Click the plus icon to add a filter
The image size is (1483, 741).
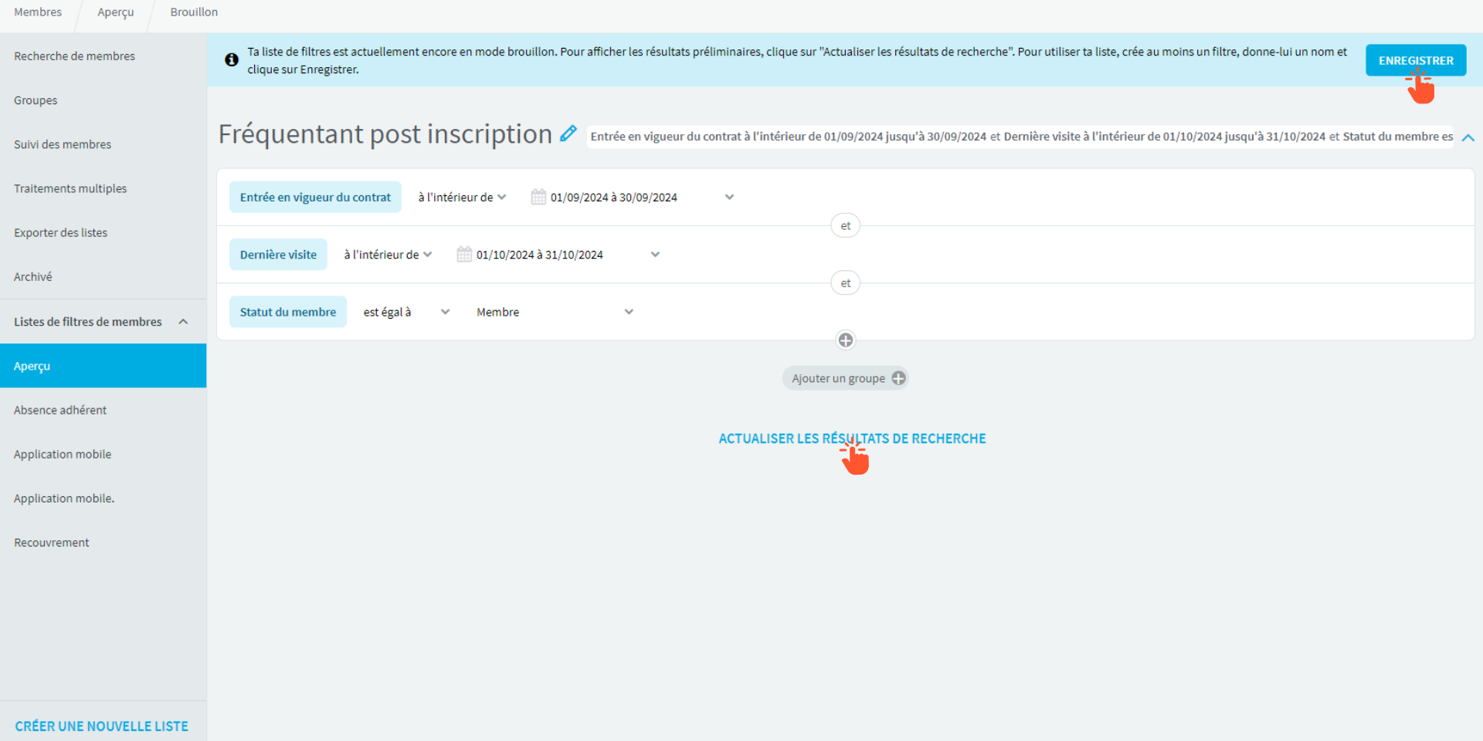click(846, 340)
